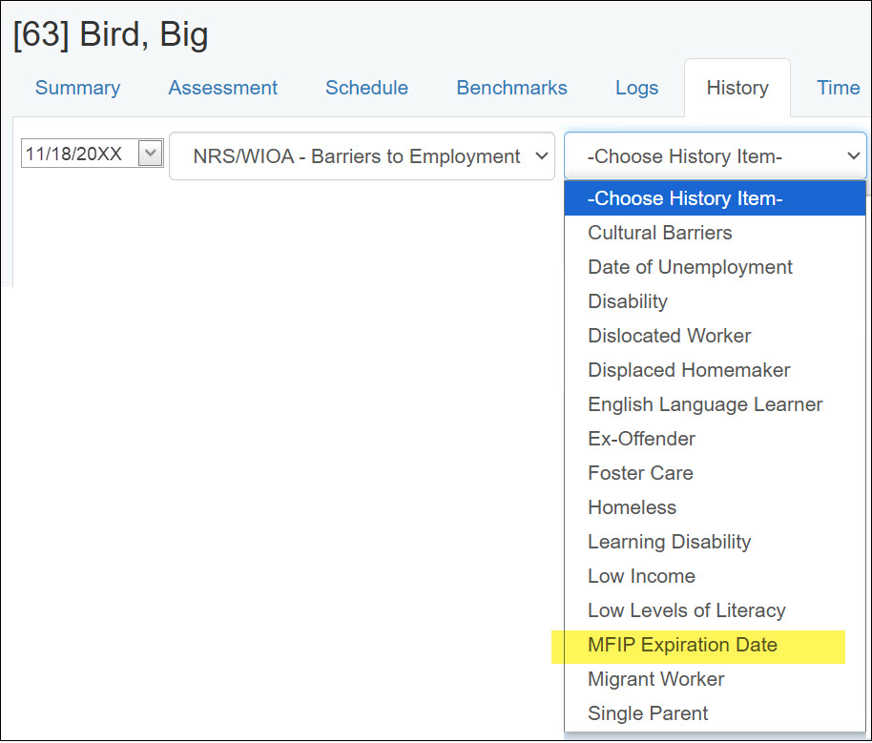
Task: Select Foster Care history item
Action: point(640,473)
